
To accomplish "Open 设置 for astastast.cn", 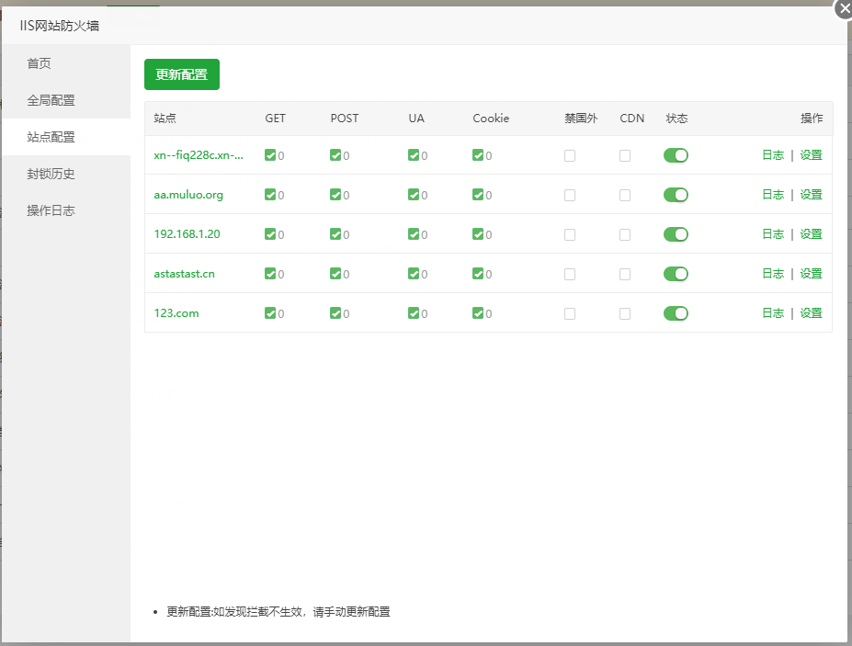I will coord(811,274).
